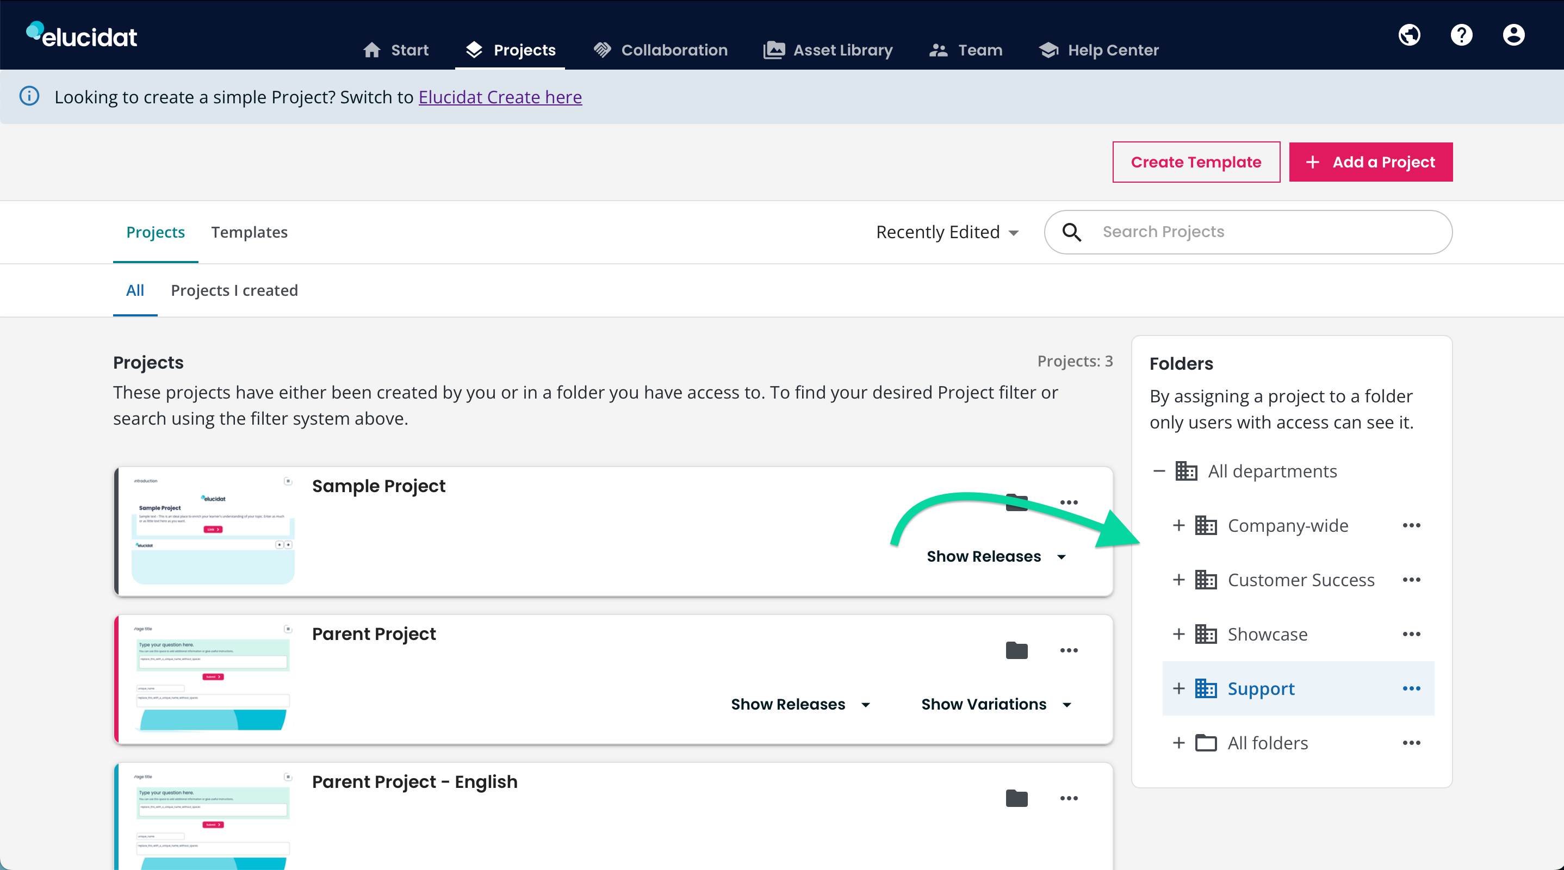Follow the Elucidat Create here link
Screen dimensions: 1564x870
pos(500,97)
